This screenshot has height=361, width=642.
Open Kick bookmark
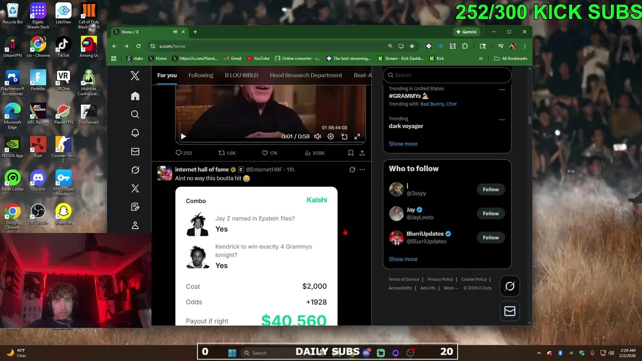437,59
